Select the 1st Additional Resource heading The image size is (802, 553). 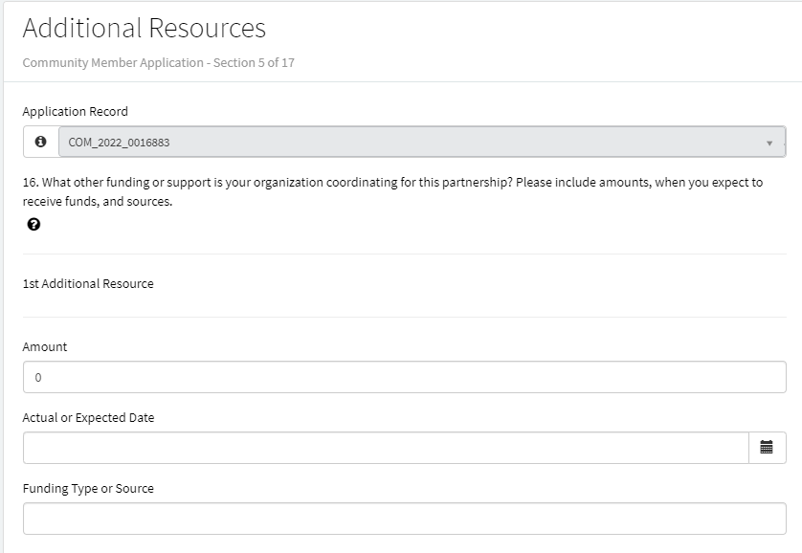(88, 284)
